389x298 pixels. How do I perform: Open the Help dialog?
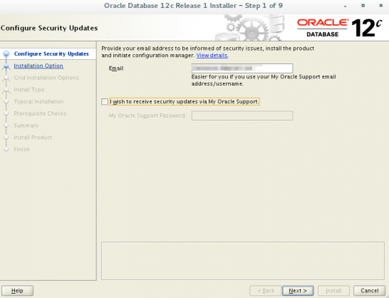[17, 291]
